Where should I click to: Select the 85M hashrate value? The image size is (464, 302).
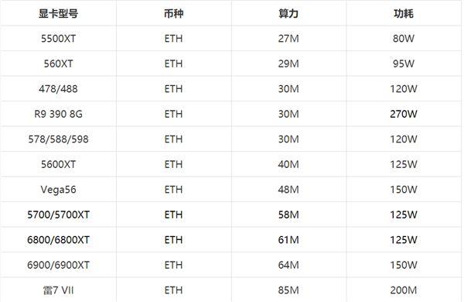tap(288, 290)
